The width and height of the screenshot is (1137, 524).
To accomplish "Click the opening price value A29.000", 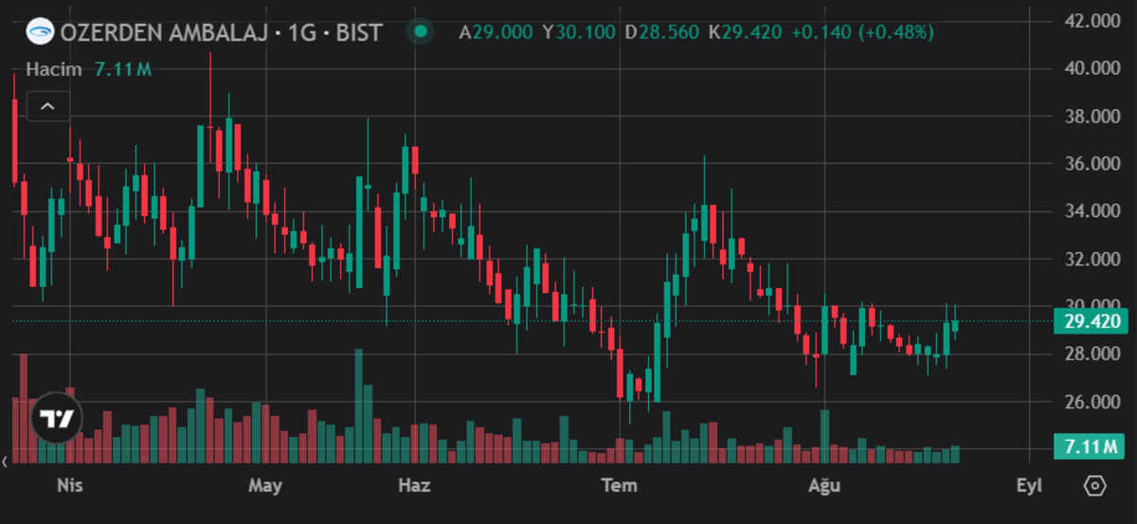I will click(x=496, y=32).
